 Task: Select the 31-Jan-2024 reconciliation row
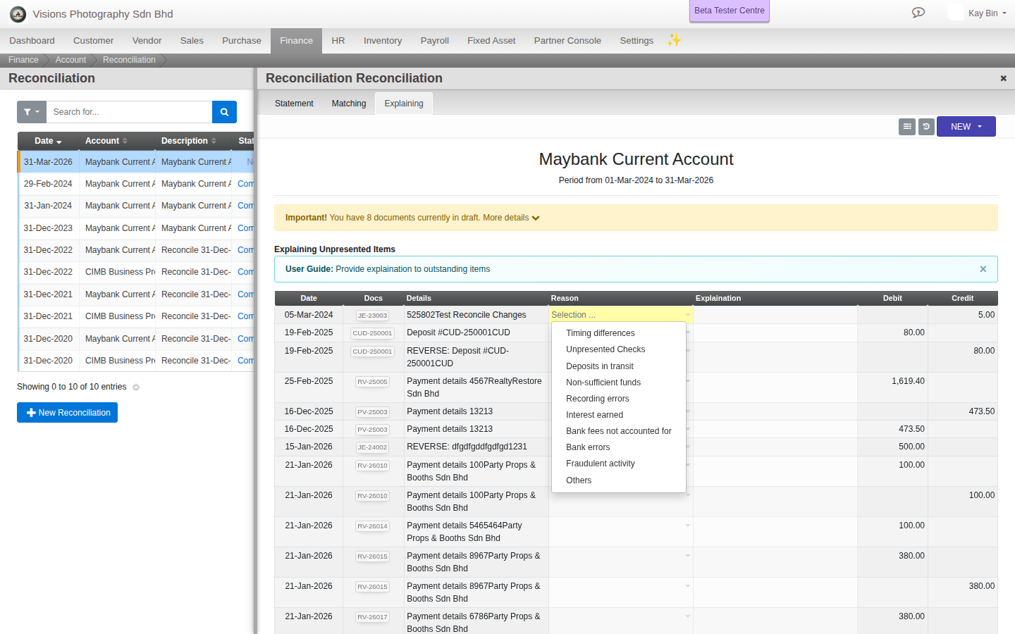pos(135,206)
